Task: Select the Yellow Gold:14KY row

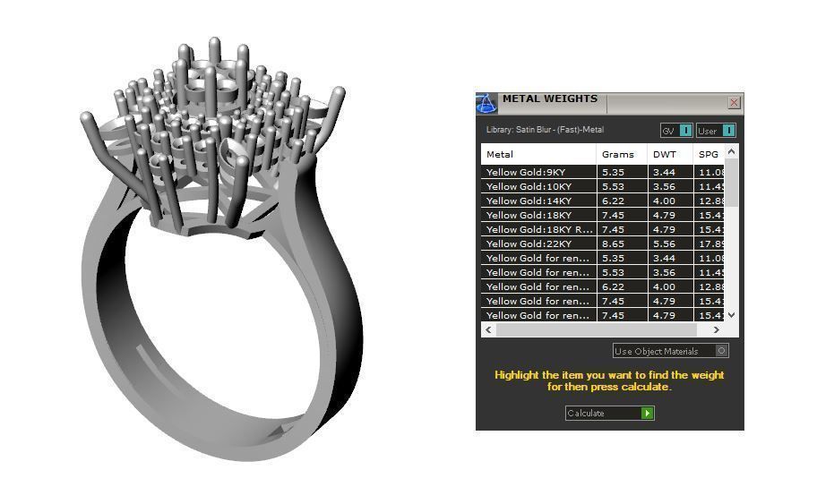Action: (603, 201)
